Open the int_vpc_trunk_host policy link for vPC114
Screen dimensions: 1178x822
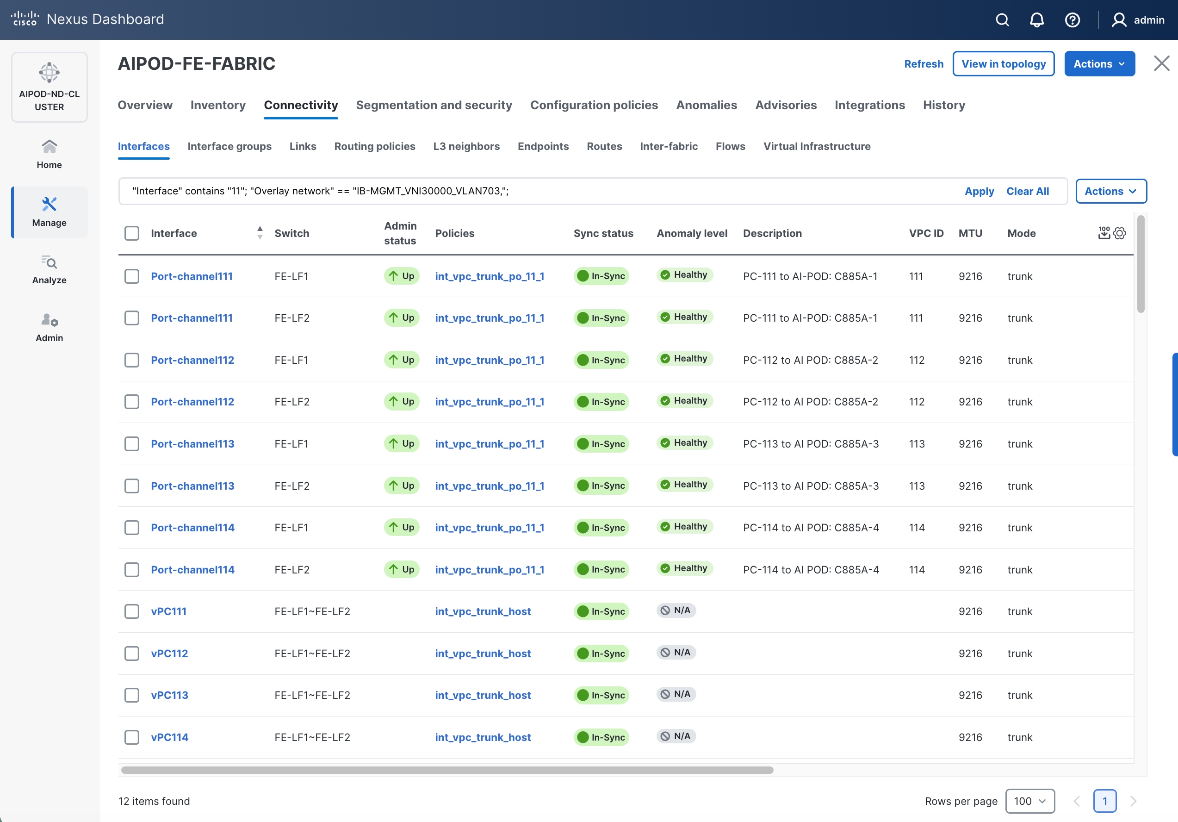(482, 737)
